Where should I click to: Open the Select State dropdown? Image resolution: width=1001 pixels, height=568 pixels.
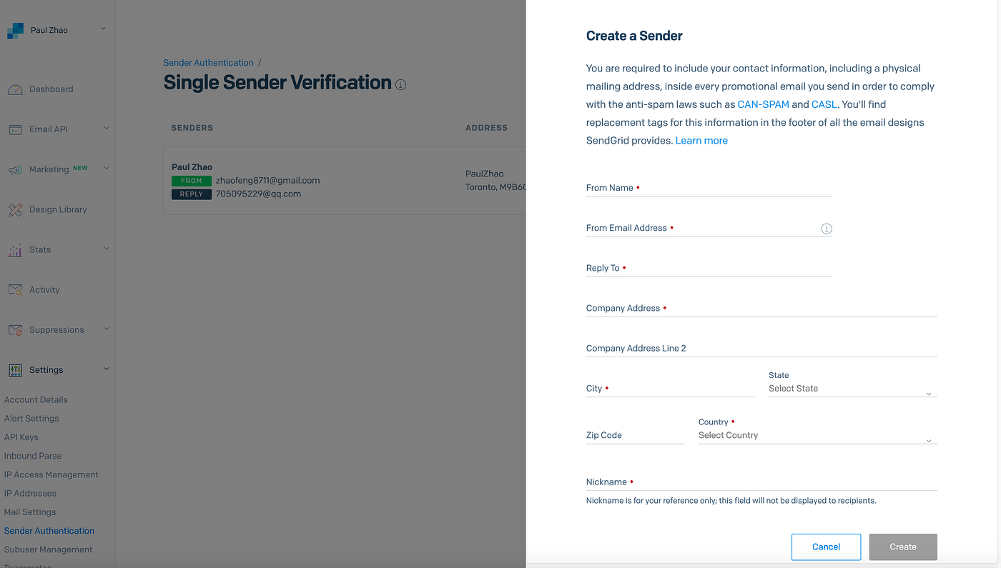click(x=852, y=388)
